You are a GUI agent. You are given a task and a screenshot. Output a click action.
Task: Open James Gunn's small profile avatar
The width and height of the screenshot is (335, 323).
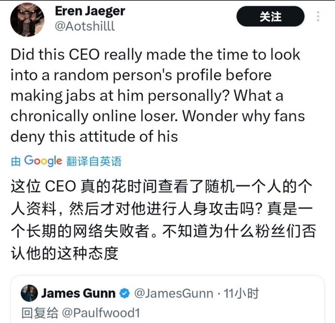[x=29, y=293]
